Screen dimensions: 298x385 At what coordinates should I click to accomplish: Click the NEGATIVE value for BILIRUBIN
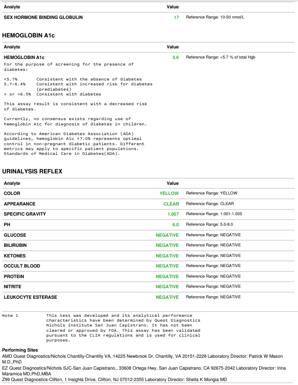point(167,245)
